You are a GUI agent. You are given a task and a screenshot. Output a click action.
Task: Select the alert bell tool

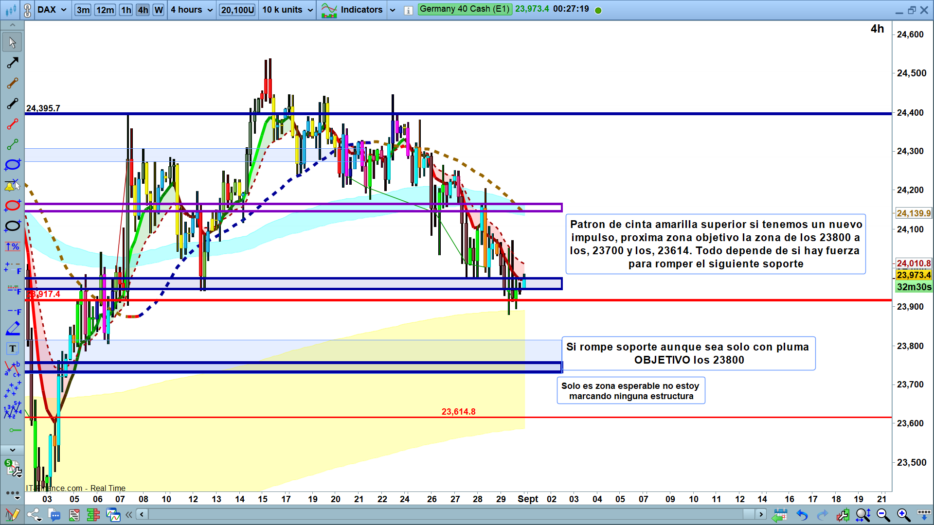click(x=12, y=185)
